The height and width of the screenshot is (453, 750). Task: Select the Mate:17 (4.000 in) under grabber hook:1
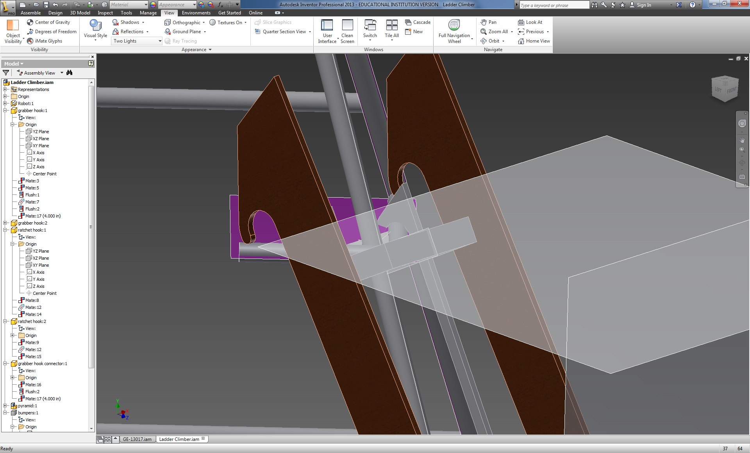tap(39, 216)
